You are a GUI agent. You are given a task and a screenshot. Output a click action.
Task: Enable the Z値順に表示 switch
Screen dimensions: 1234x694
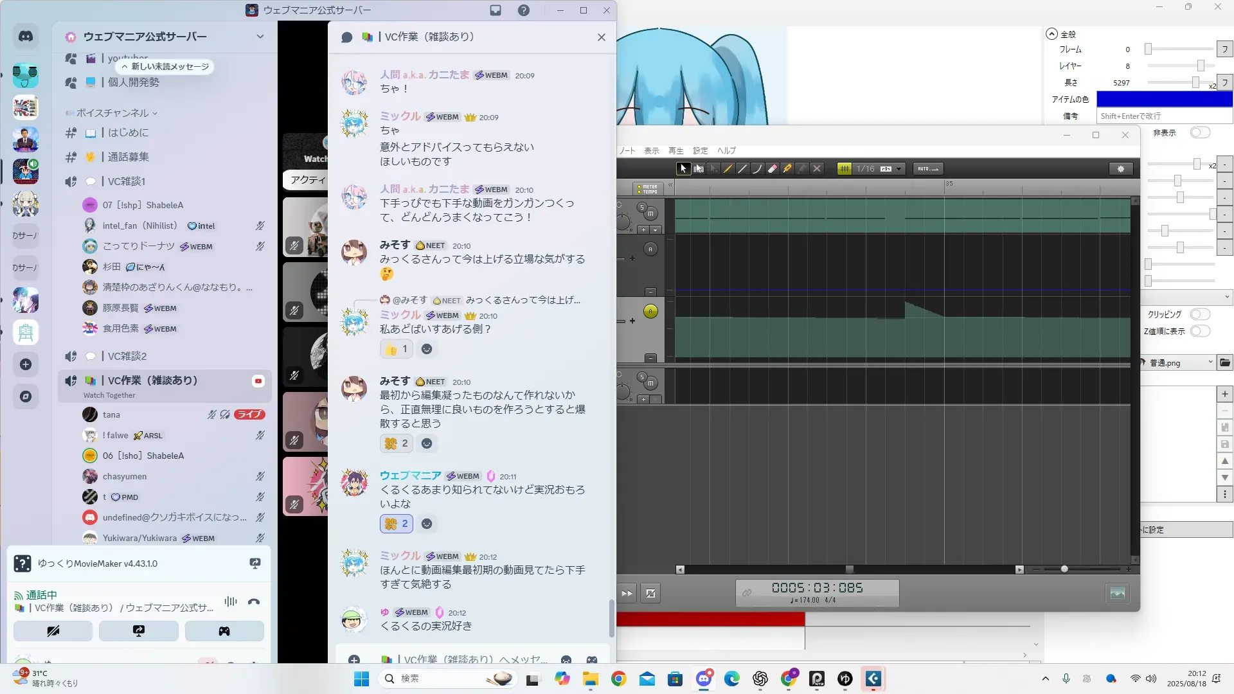click(x=1199, y=331)
